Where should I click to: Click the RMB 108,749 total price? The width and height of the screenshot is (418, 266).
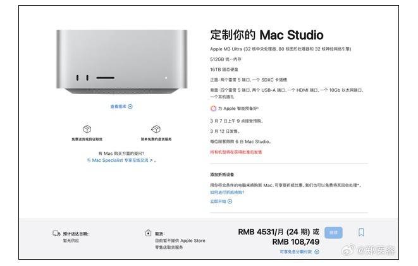click(296, 242)
